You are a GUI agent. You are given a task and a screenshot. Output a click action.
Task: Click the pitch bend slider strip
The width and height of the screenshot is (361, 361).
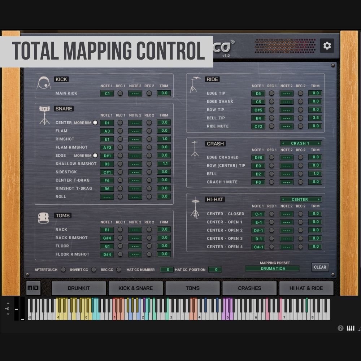point(16,309)
